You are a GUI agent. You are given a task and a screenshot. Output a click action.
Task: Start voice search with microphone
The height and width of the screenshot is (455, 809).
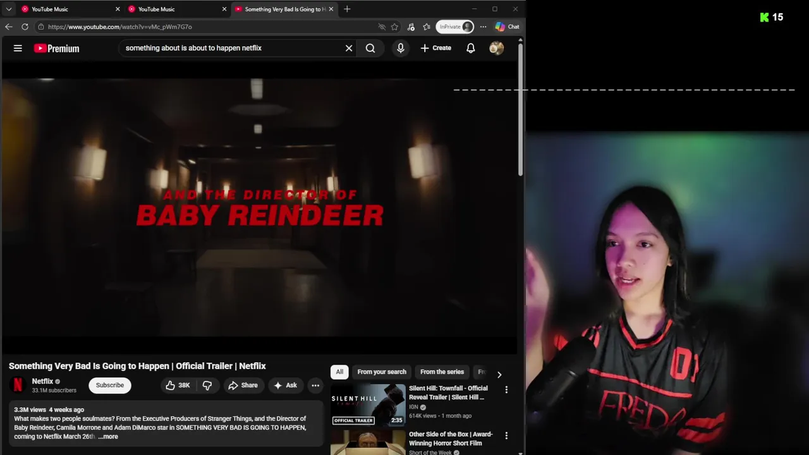point(401,48)
